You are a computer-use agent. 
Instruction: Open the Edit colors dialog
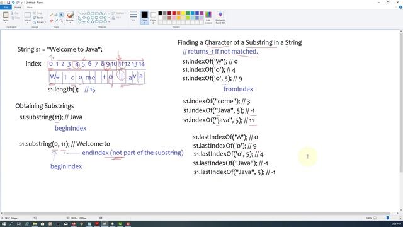[208, 18]
